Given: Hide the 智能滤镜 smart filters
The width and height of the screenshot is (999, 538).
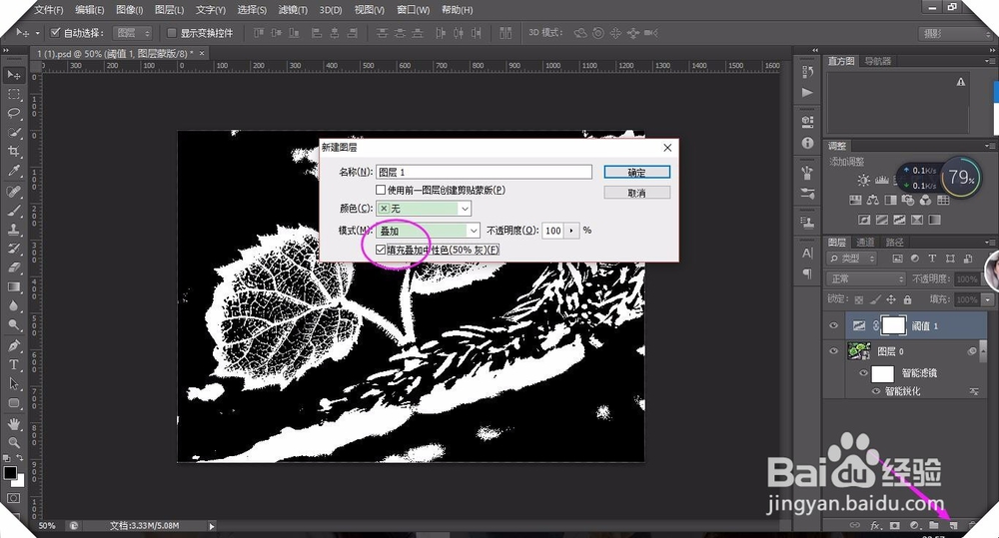Looking at the screenshot, I should [x=863, y=373].
